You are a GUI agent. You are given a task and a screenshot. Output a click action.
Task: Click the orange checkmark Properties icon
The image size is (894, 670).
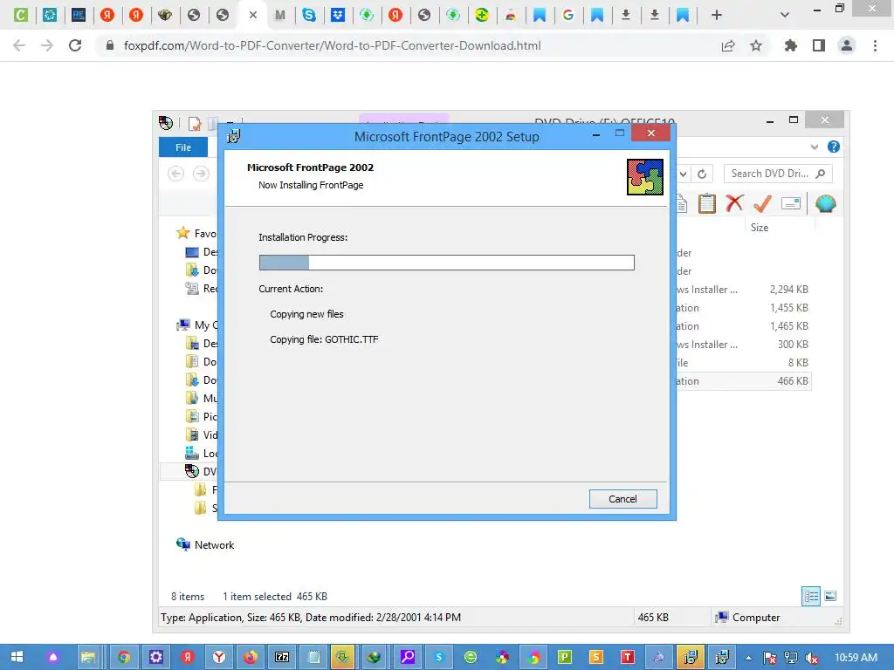(762, 203)
